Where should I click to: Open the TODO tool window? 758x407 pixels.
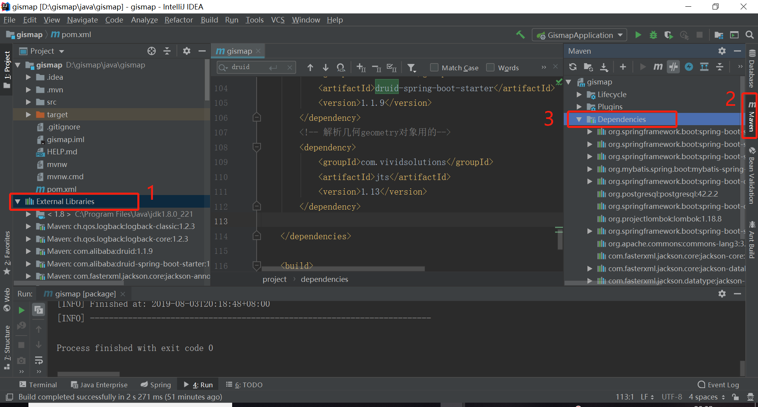[x=244, y=384]
